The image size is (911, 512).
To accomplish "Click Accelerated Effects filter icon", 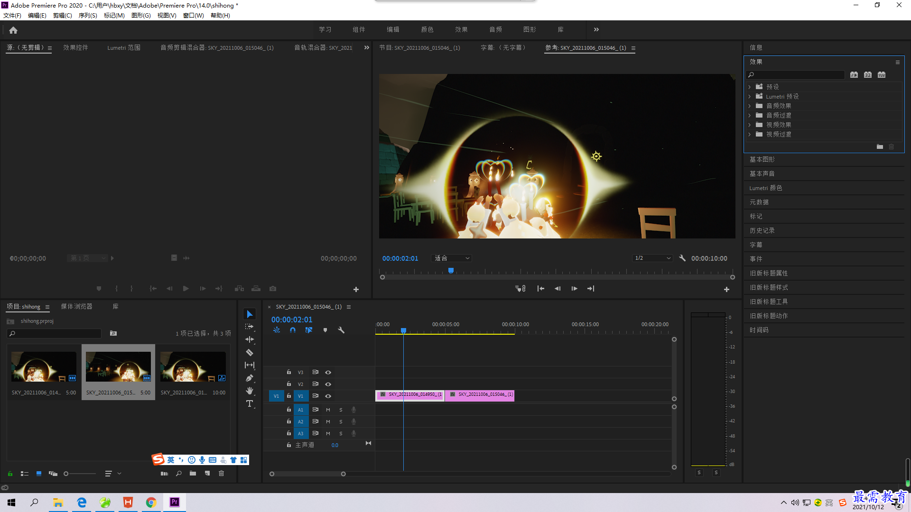I will 854,75.
